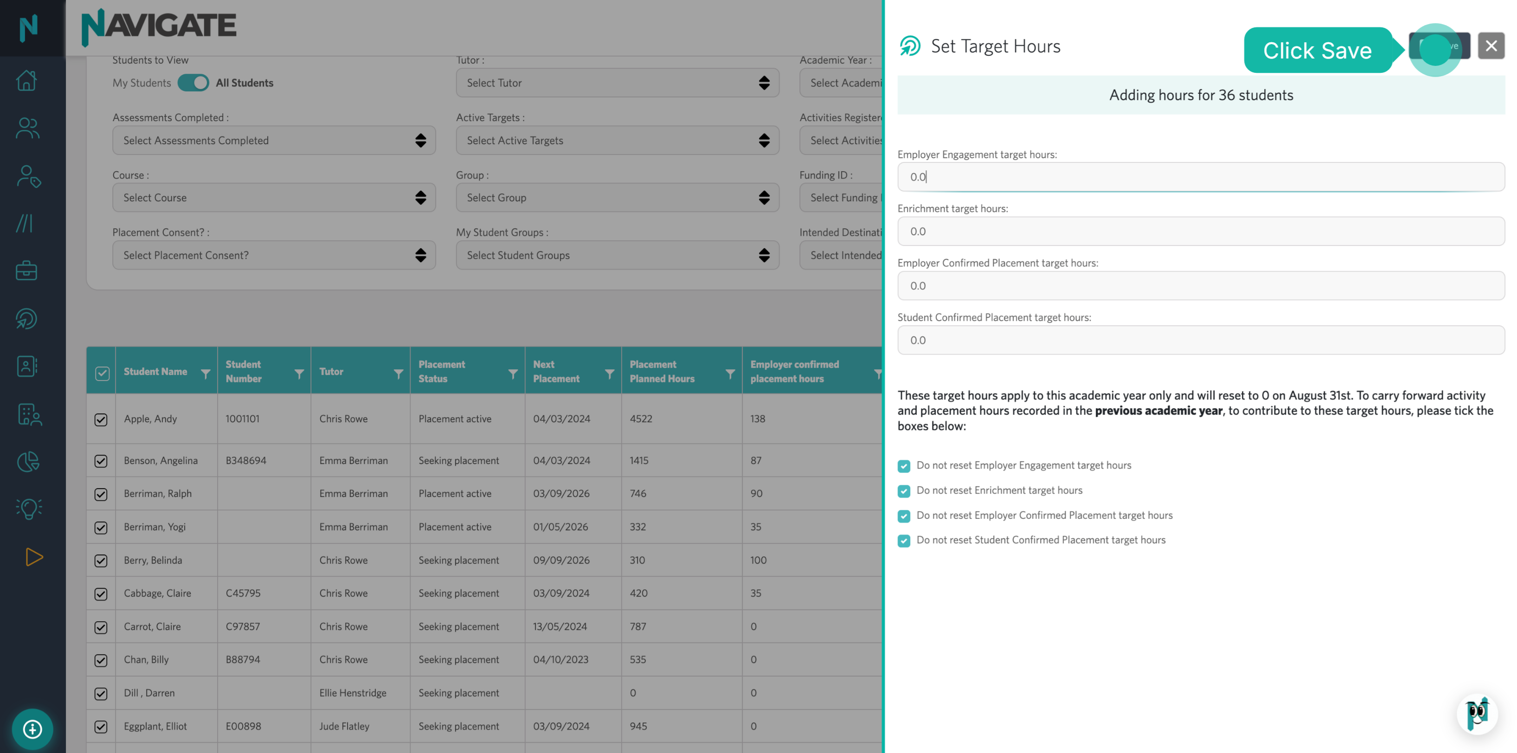Click the lightbulb icon in sidebar
The image size is (1517, 753).
pos(28,508)
